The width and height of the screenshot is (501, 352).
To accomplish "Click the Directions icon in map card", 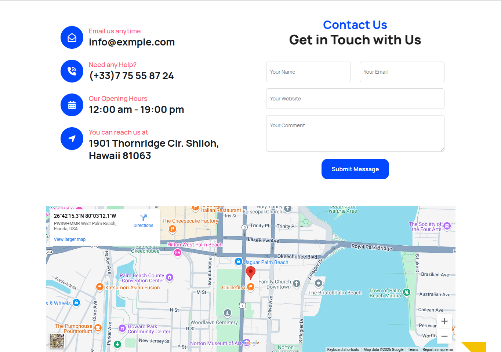I will (x=144, y=218).
